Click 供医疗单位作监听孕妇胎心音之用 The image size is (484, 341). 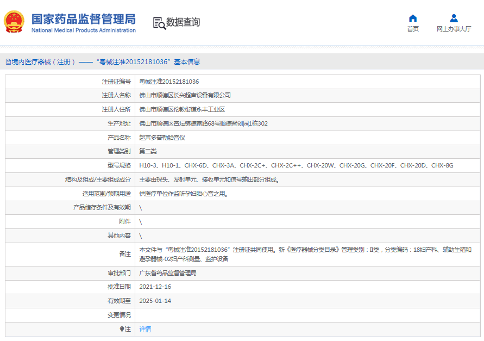tap(184, 194)
